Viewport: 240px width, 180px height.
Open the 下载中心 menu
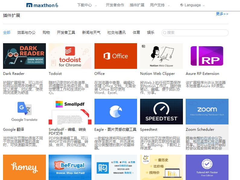pyautogui.click(x=85, y=5)
